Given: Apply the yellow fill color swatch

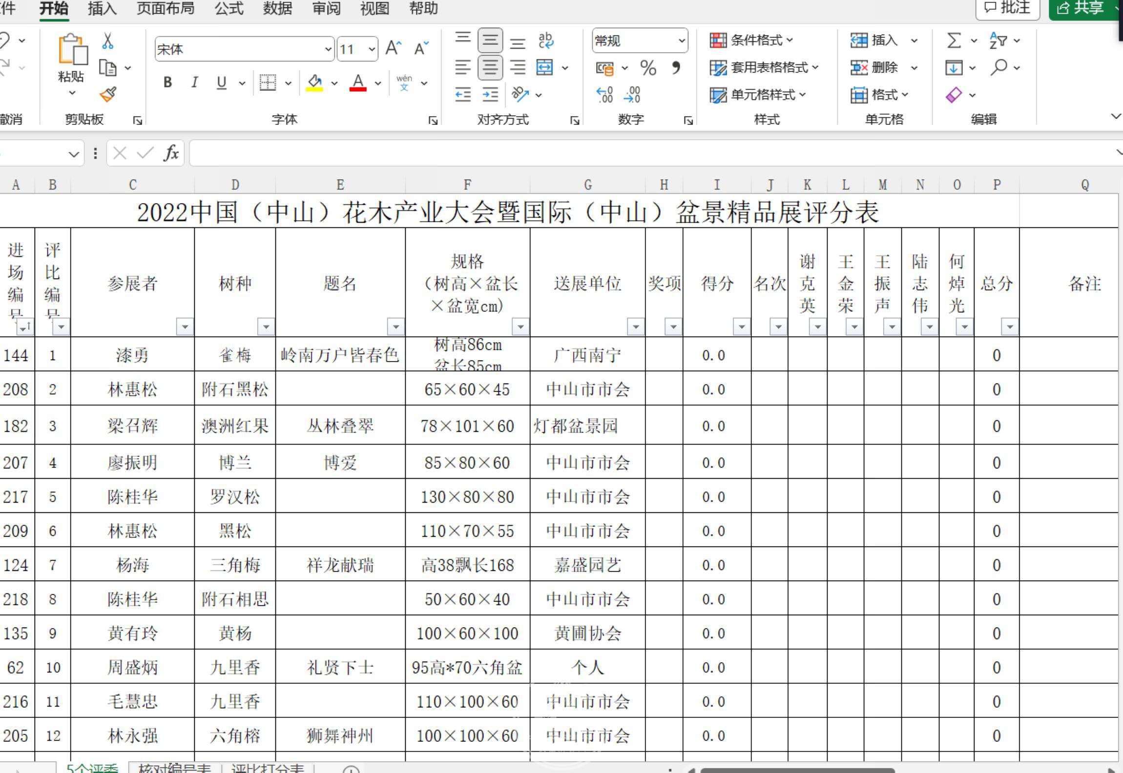Looking at the screenshot, I should click(x=314, y=83).
